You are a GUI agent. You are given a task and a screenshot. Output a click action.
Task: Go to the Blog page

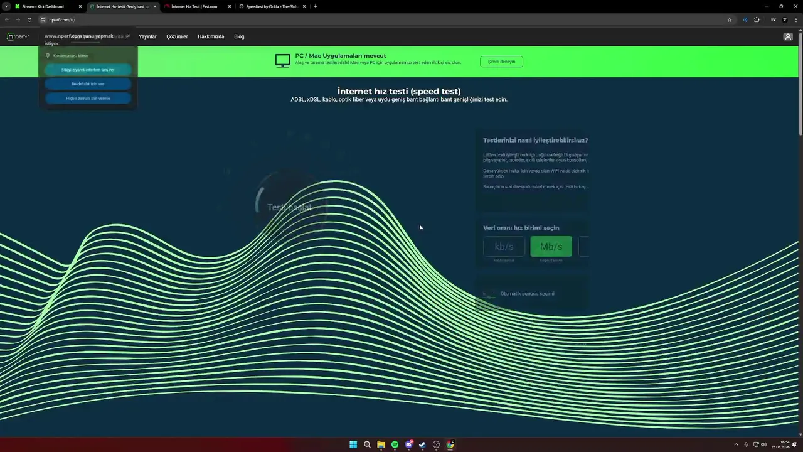point(239,36)
